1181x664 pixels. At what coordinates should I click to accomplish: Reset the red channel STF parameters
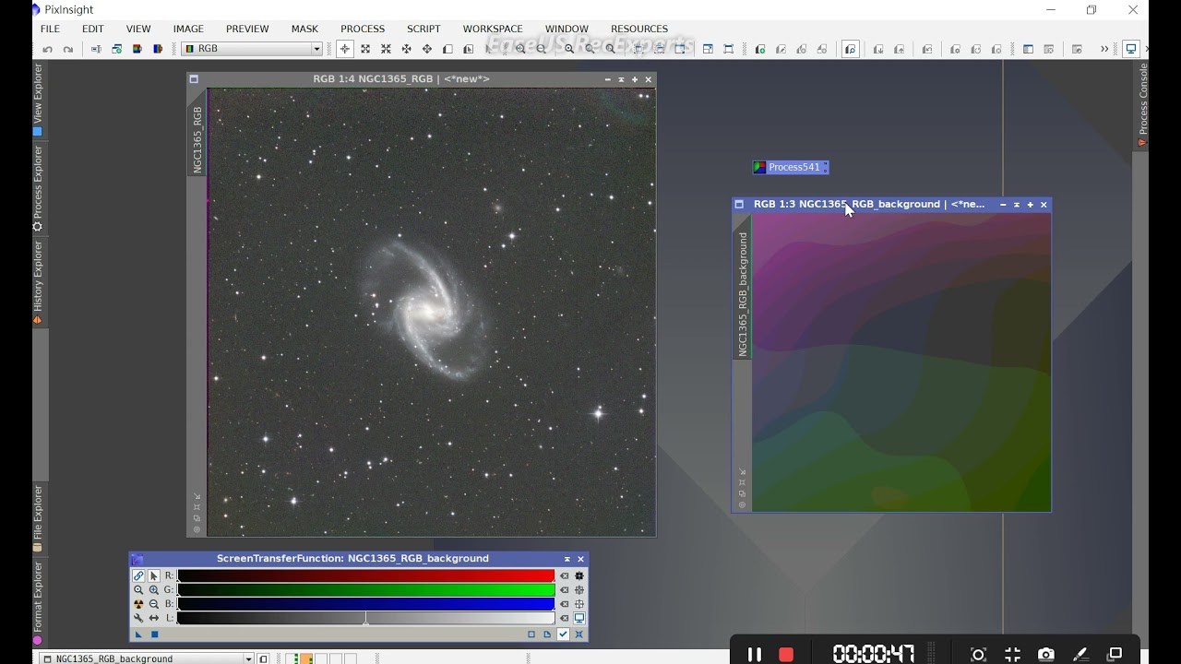565,575
